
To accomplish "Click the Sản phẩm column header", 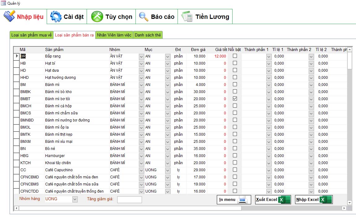I will [x=54, y=49].
